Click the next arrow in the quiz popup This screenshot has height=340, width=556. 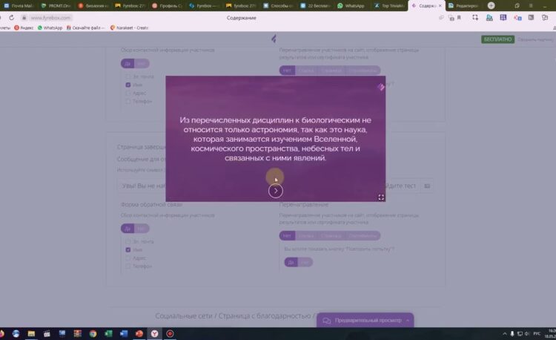tap(276, 191)
